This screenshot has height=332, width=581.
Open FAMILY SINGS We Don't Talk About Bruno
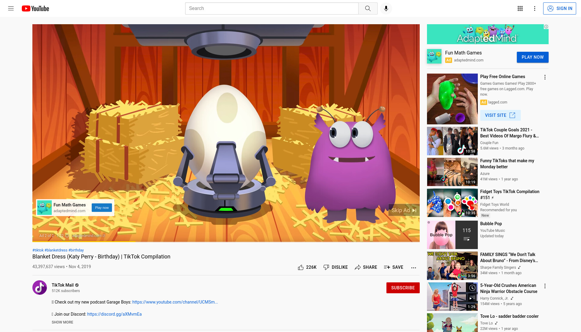[x=509, y=258]
